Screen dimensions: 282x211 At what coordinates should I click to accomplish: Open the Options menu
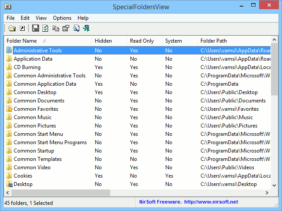click(62, 18)
